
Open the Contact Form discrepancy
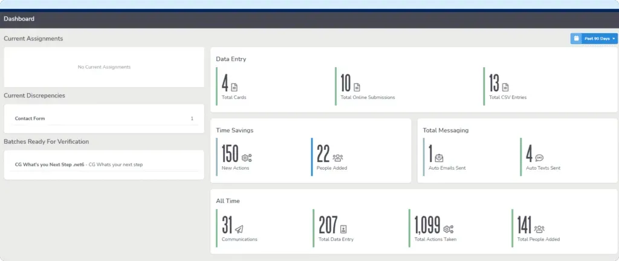click(30, 118)
